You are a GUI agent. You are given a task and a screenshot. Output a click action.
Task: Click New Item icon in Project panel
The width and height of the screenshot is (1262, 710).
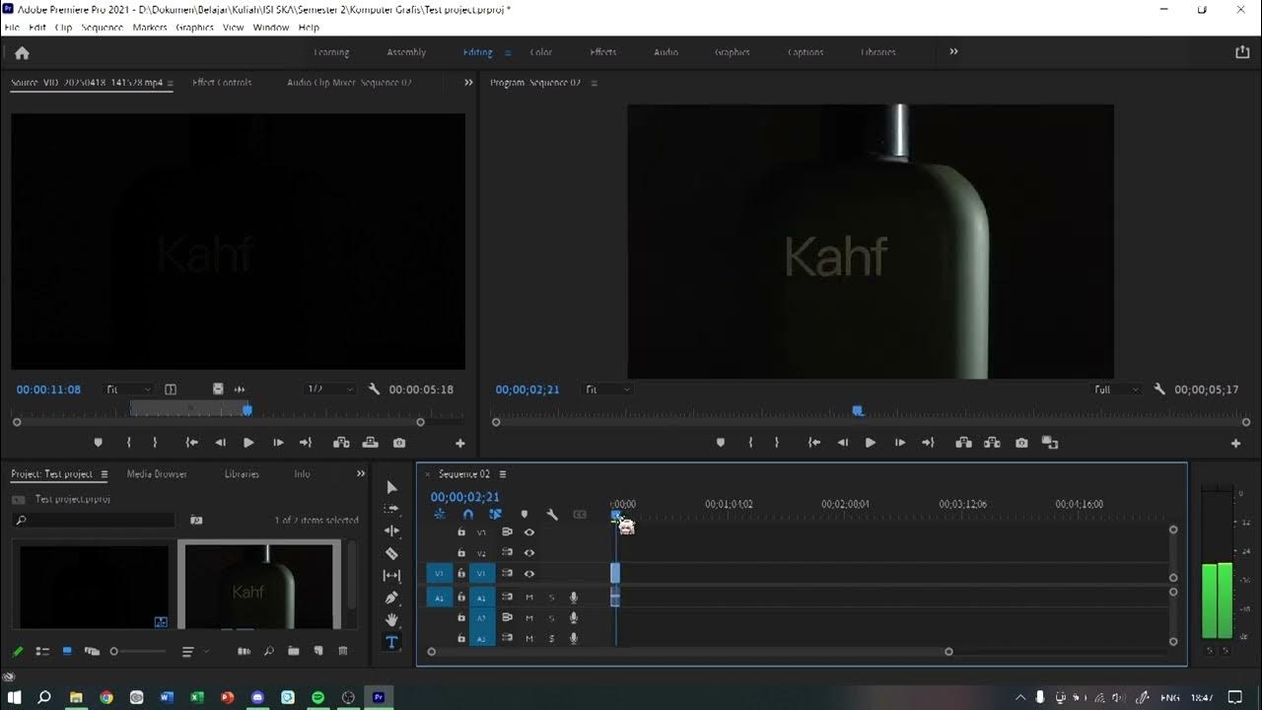coord(317,651)
